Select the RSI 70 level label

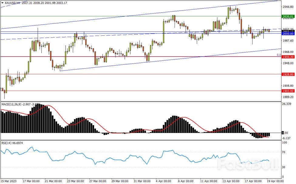point(284,153)
